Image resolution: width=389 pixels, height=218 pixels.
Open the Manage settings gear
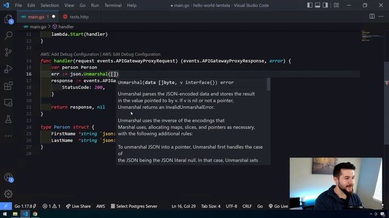[x=9, y=194]
